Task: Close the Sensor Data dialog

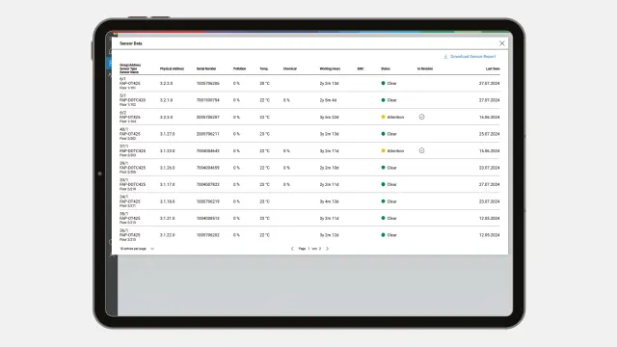Action: point(501,43)
